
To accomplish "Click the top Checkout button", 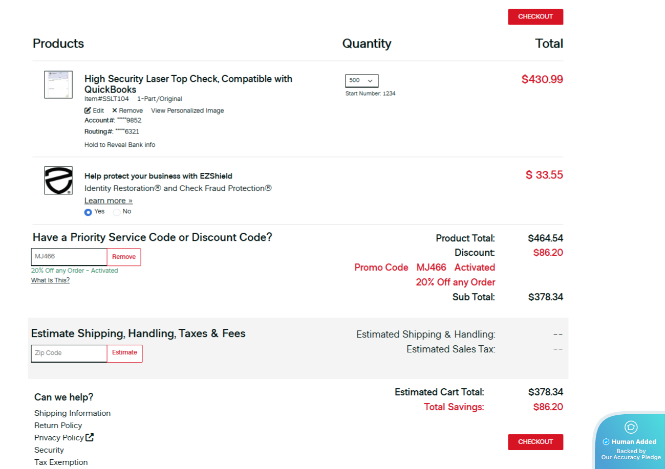I will click(535, 17).
